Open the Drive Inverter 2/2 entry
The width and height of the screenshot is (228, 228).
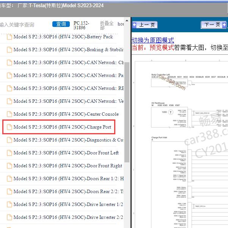(x=68, y=217)
